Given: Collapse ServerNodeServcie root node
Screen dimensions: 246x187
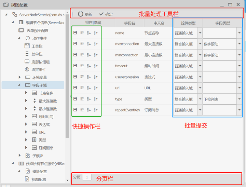Looking at the screenshot, I should tap(6, 14).
